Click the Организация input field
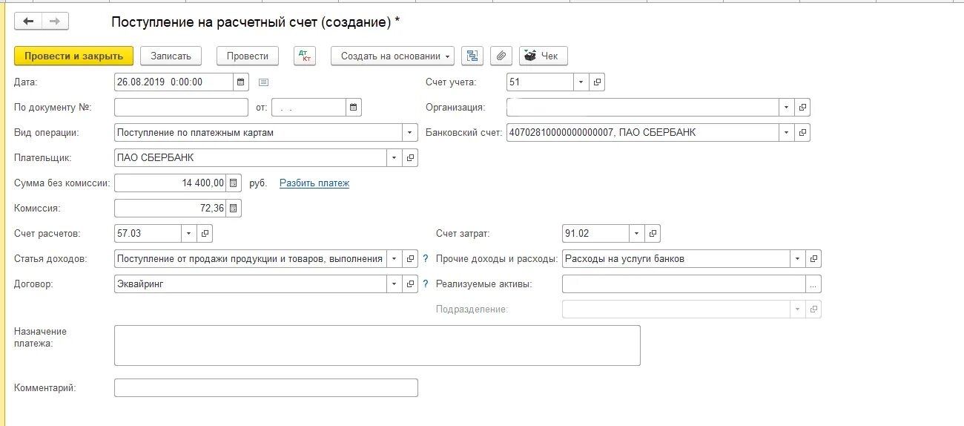 click(643, 107)
